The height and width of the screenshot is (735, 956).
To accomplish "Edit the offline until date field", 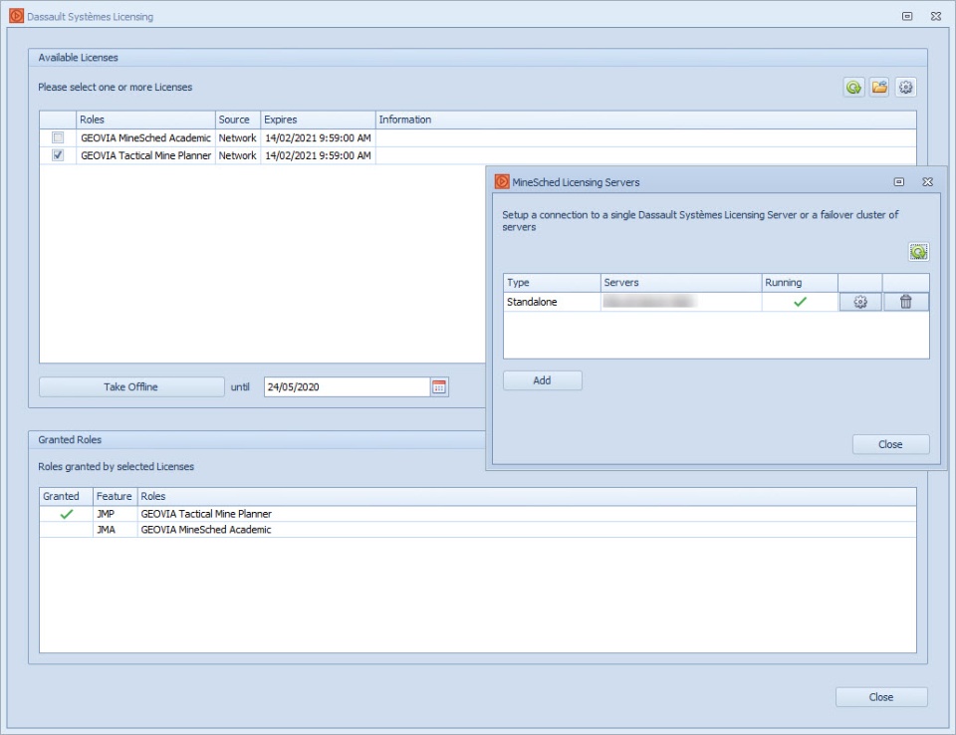I will [x=347, y=386].
